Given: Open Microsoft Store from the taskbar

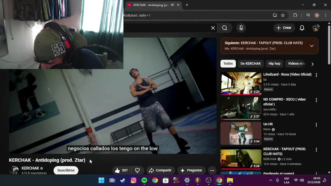Looking at the screenshot, I should [x=165, y=180].
